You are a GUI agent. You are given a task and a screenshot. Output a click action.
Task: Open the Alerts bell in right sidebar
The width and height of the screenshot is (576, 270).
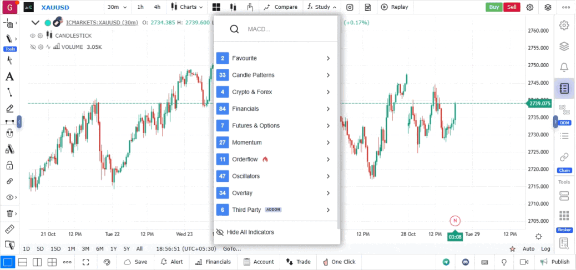564,67
